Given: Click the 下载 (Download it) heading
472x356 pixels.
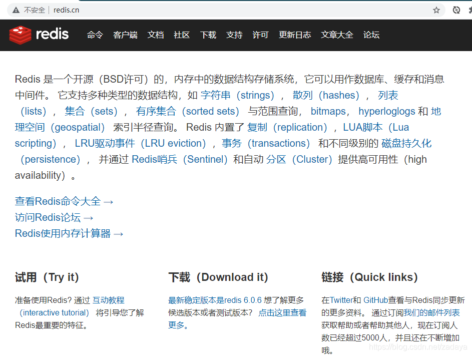Looking at the screenshot, I should pyautogui.click(x=218, y=277).
